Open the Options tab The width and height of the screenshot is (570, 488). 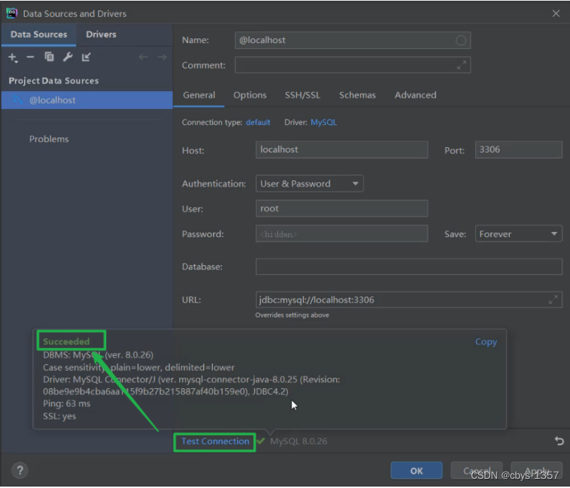pos(250,95)
